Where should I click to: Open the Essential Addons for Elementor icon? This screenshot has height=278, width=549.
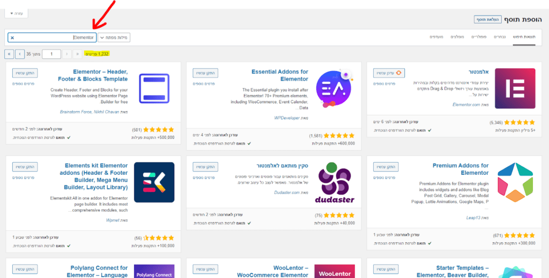coord(335,88)
